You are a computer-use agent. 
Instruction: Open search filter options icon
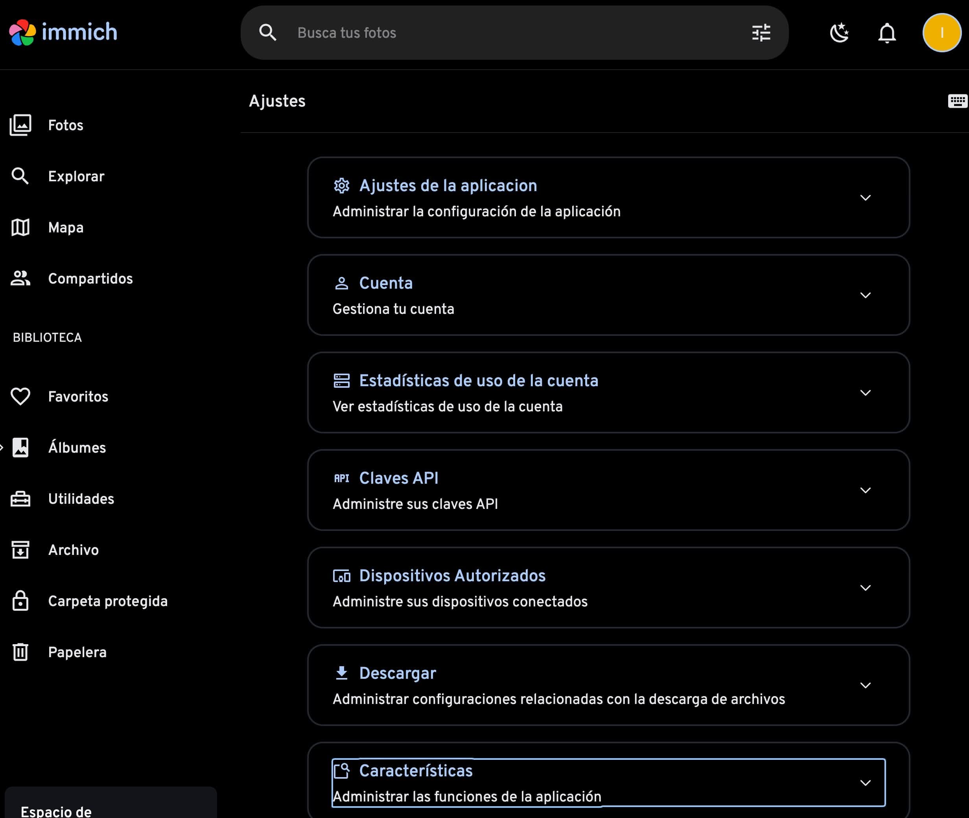click(761, 33)
